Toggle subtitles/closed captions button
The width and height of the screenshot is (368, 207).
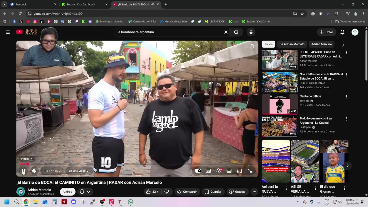[208, 171]
